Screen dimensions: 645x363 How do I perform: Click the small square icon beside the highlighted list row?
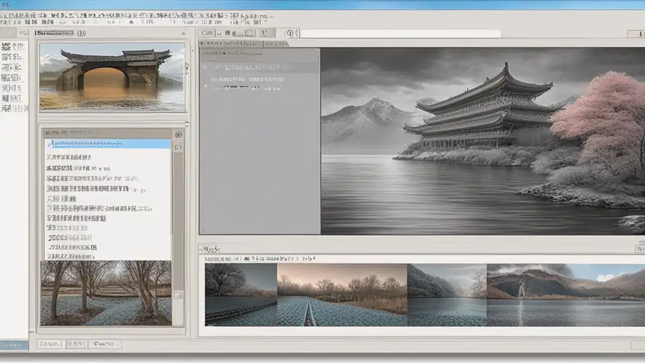tap(178, 147)
